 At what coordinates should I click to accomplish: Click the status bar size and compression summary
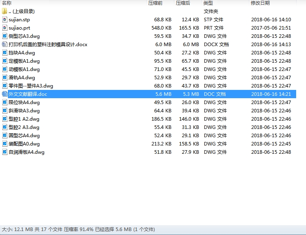pos(78,229)
